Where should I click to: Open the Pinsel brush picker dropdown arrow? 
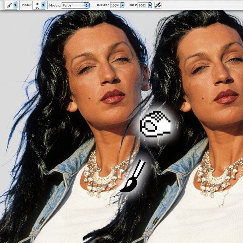point(43,5)
